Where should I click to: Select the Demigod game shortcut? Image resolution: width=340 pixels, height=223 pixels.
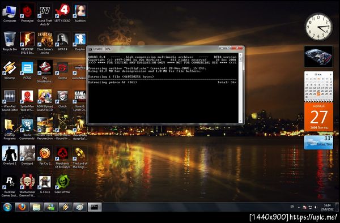point(27,156)
